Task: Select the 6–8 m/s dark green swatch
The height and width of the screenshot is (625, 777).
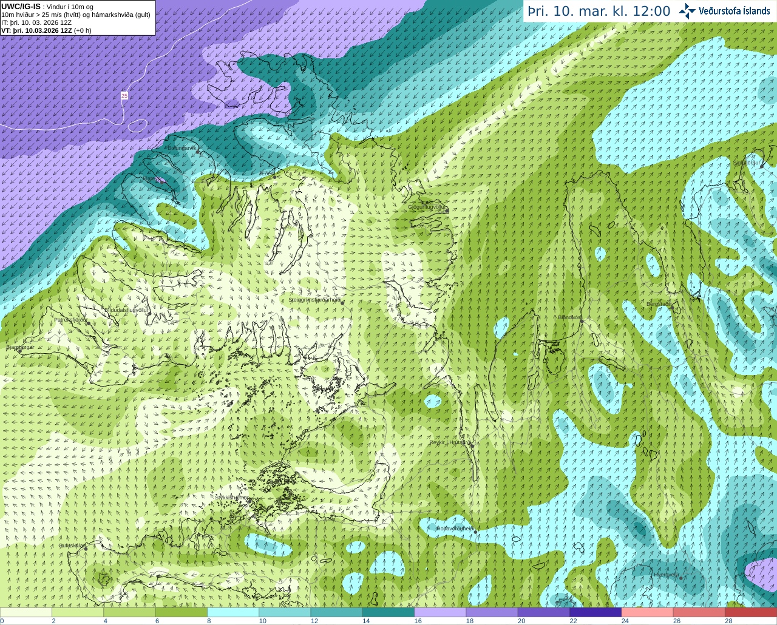Action: coord(181,612)
